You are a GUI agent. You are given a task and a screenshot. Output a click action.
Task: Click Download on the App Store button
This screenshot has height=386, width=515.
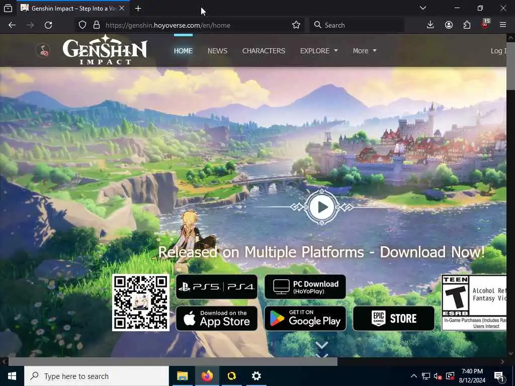coord(217,318)
